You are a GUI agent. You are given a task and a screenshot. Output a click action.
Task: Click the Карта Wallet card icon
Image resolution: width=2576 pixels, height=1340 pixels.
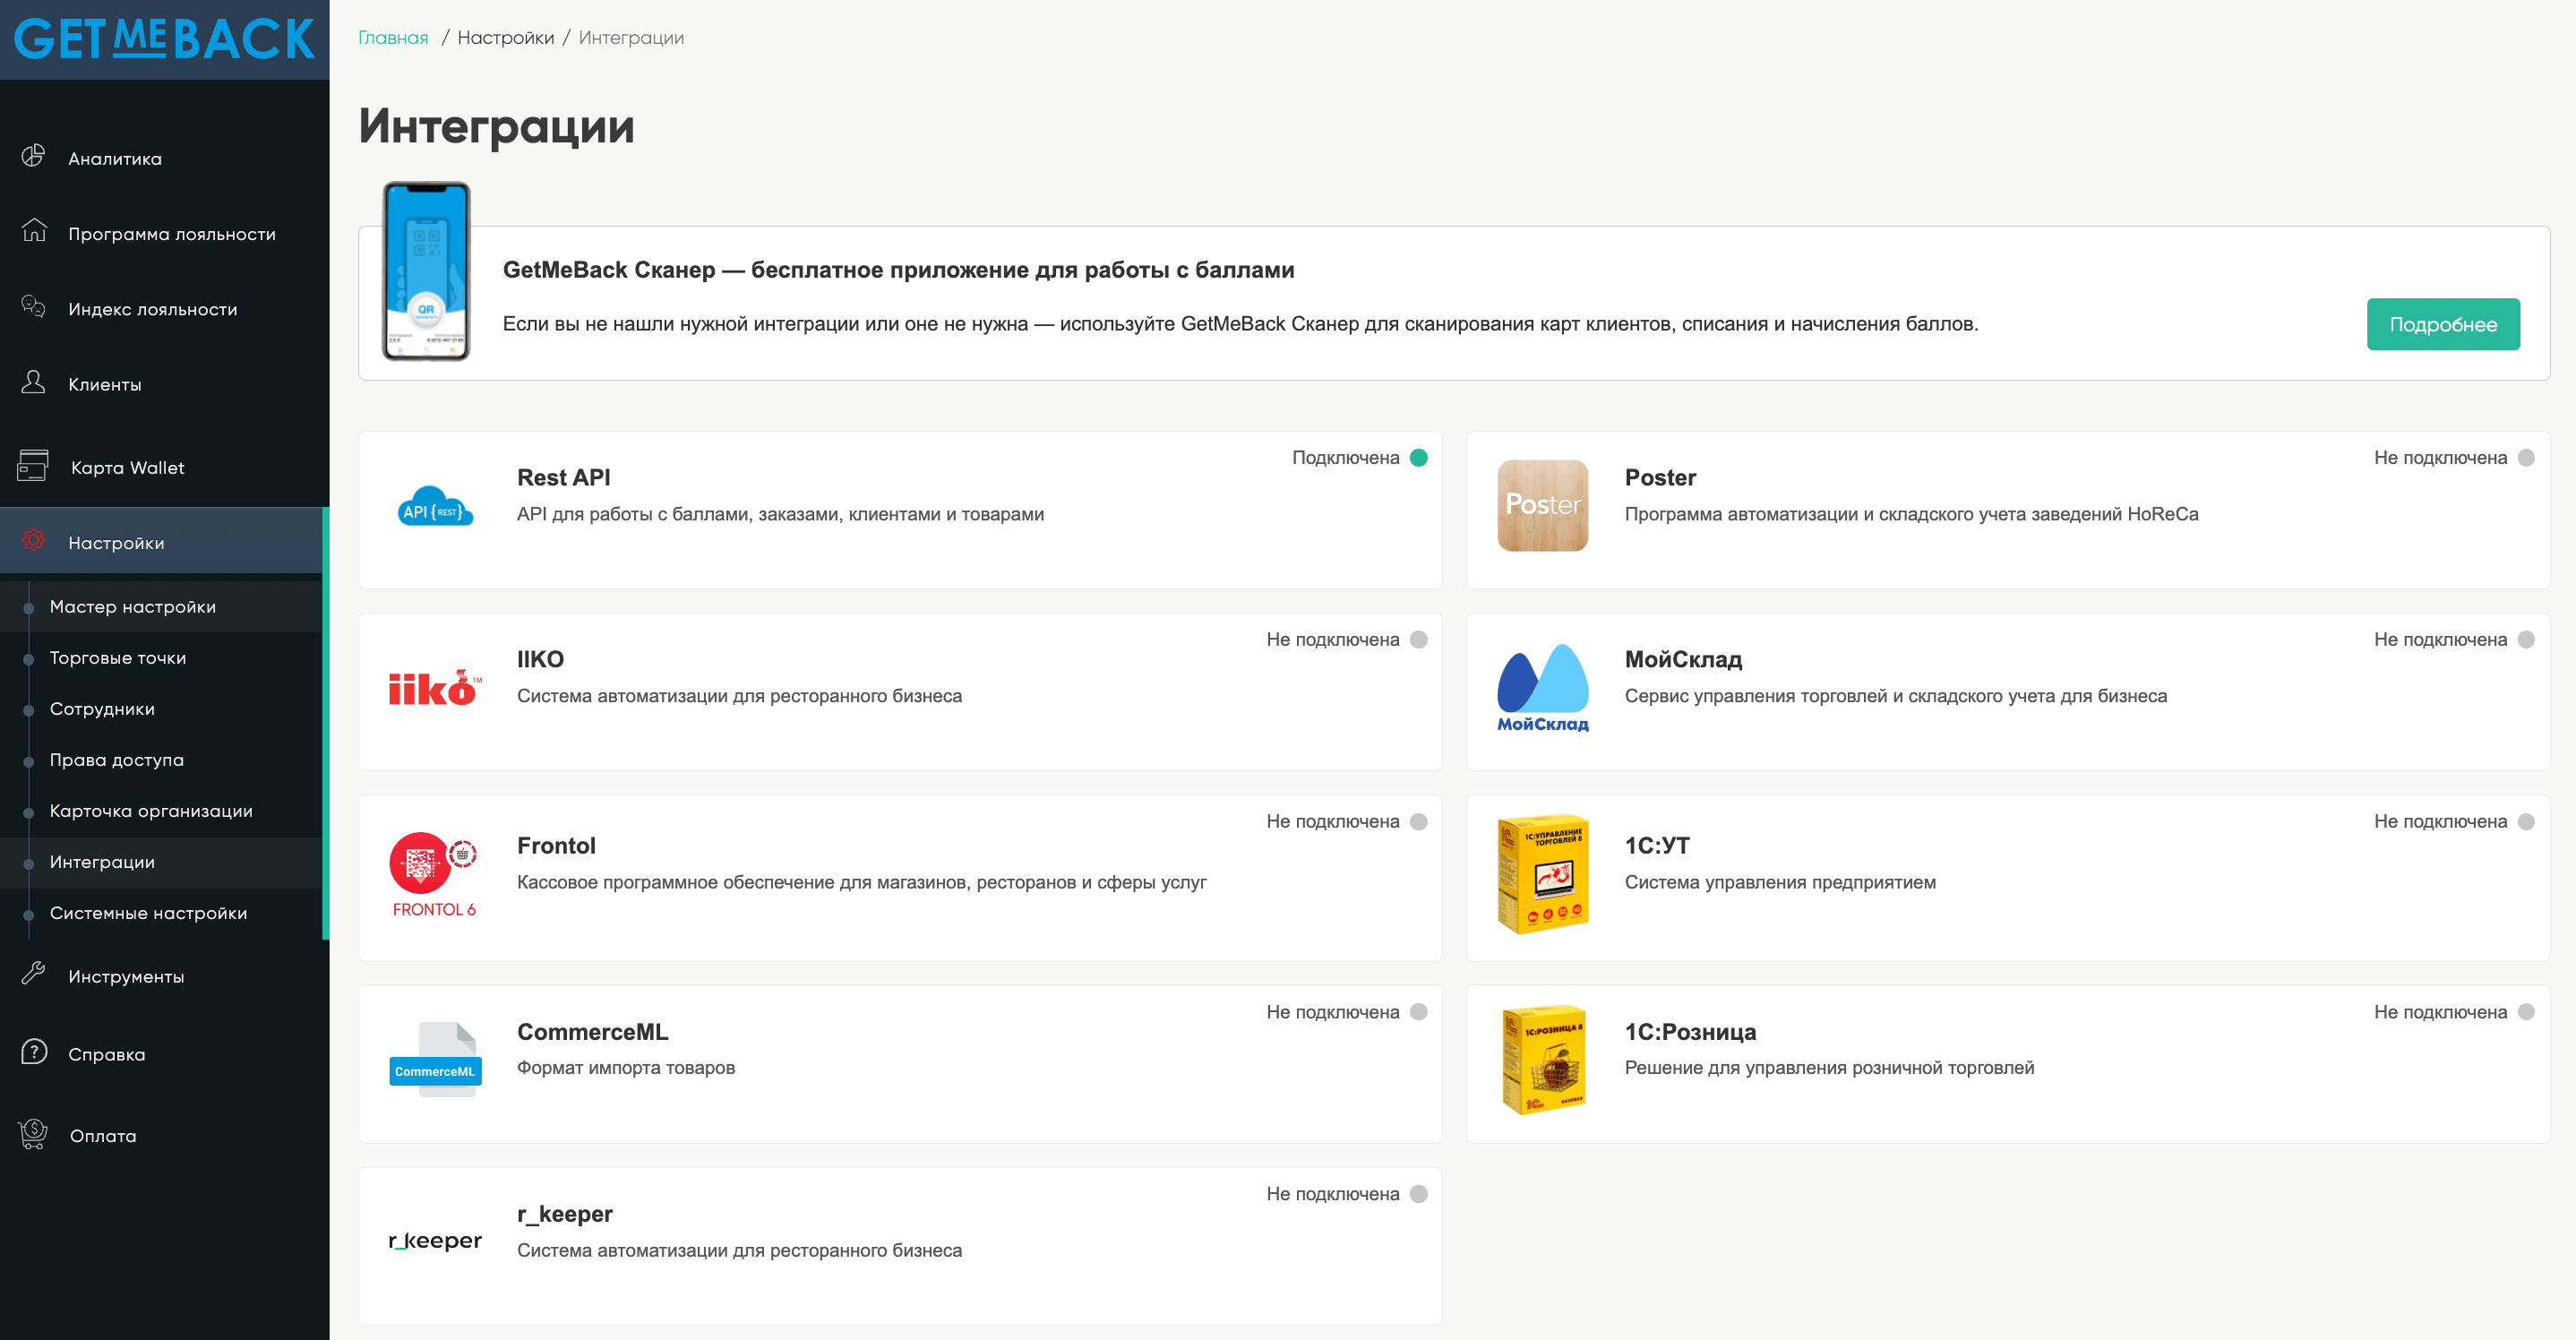coord(34,466)
